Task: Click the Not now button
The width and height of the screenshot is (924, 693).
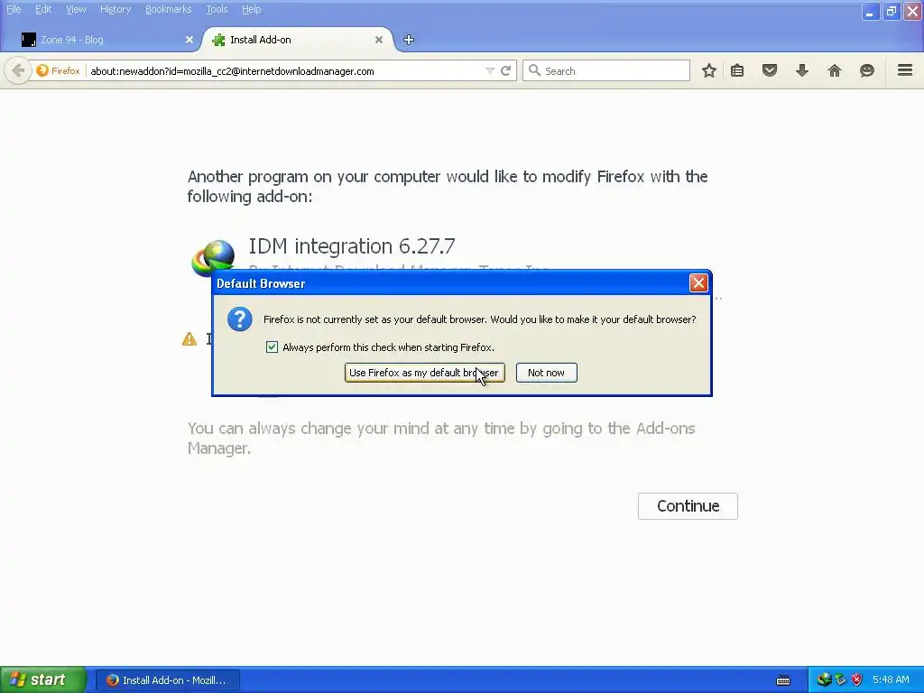Action: [546, 373]
